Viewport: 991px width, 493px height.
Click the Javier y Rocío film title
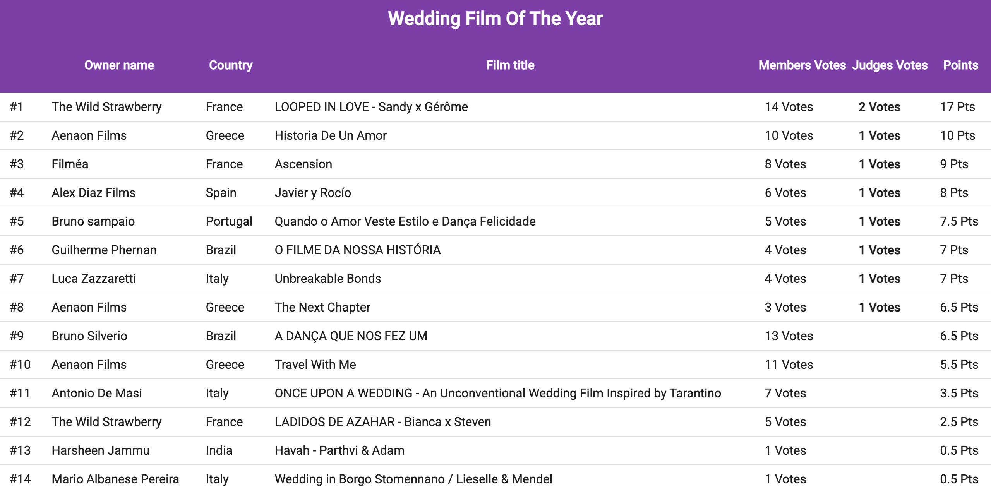(312, 193)
